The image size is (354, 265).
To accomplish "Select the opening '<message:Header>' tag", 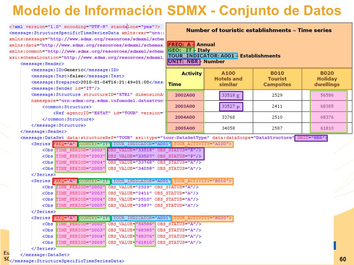I will (42, 64).
